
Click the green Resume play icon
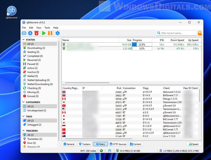point(44,33)
